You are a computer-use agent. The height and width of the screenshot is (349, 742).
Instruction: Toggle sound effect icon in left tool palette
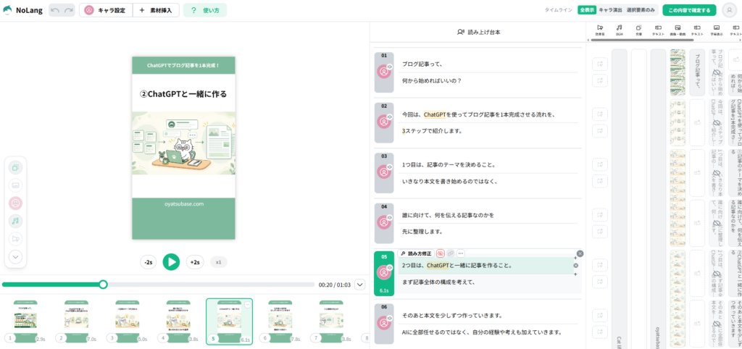pyautogui.click(x=16, y=239)
